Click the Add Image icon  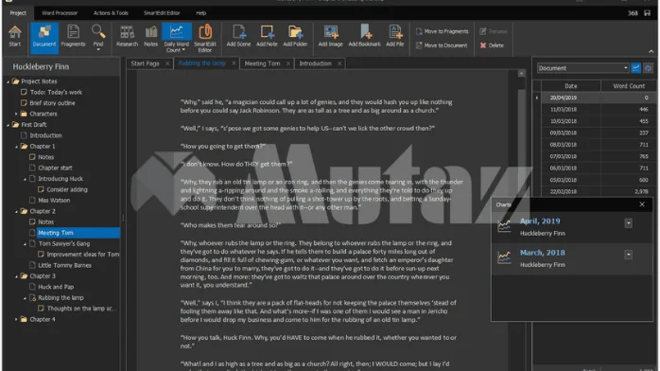pyautogui.click(x=330, y=36)
